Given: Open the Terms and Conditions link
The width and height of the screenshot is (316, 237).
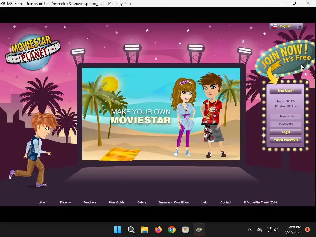Looking at the screenshot, I should (173, 202).
